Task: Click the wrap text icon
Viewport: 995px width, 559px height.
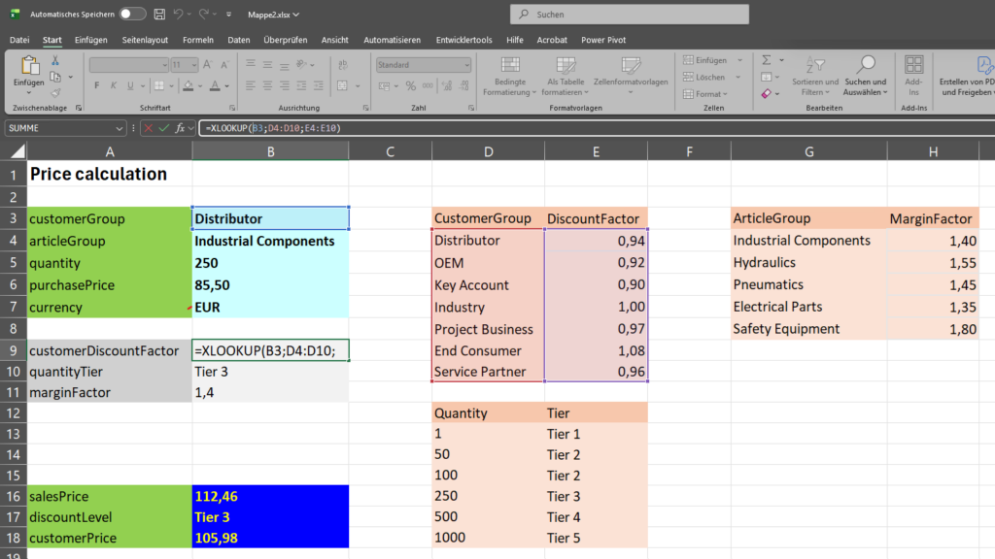Action: 343,65
